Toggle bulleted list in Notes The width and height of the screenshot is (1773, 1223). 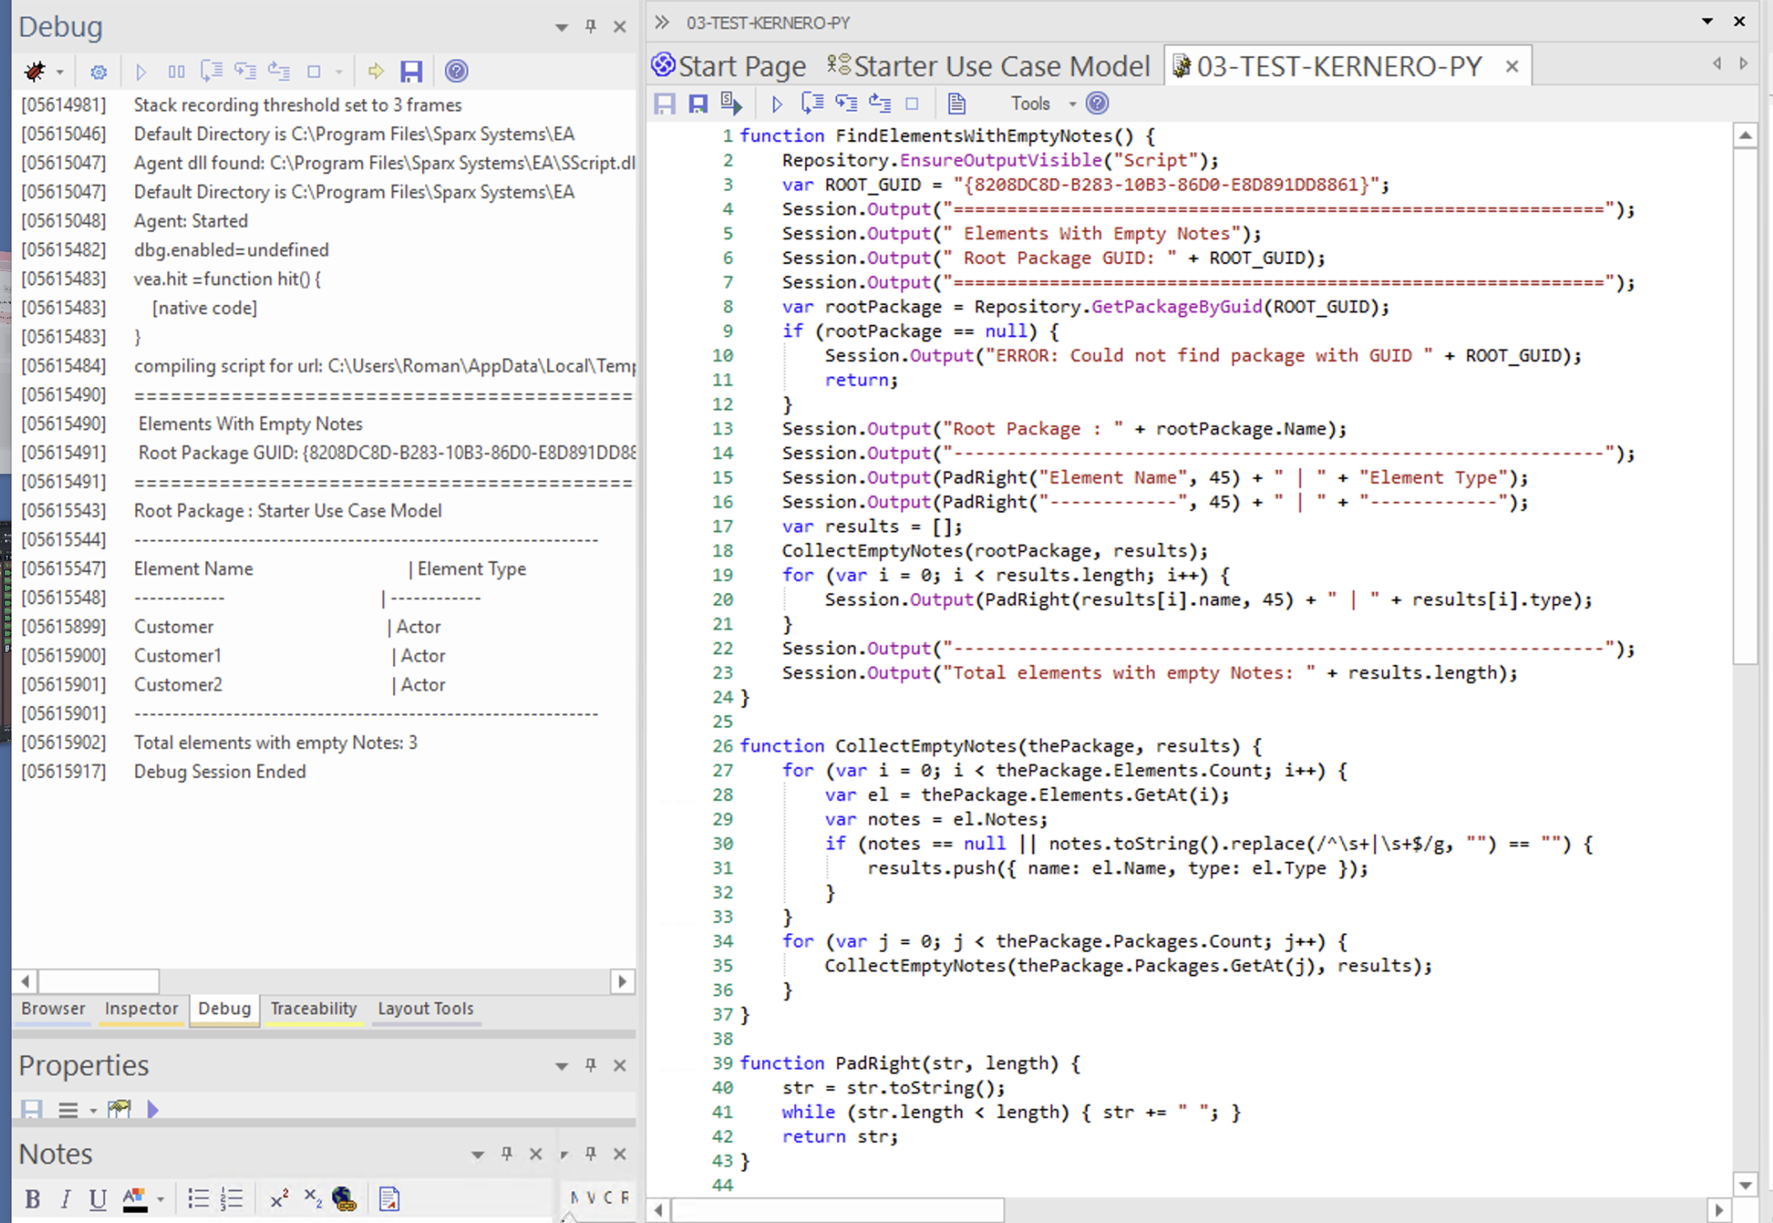pos(198,1199)
